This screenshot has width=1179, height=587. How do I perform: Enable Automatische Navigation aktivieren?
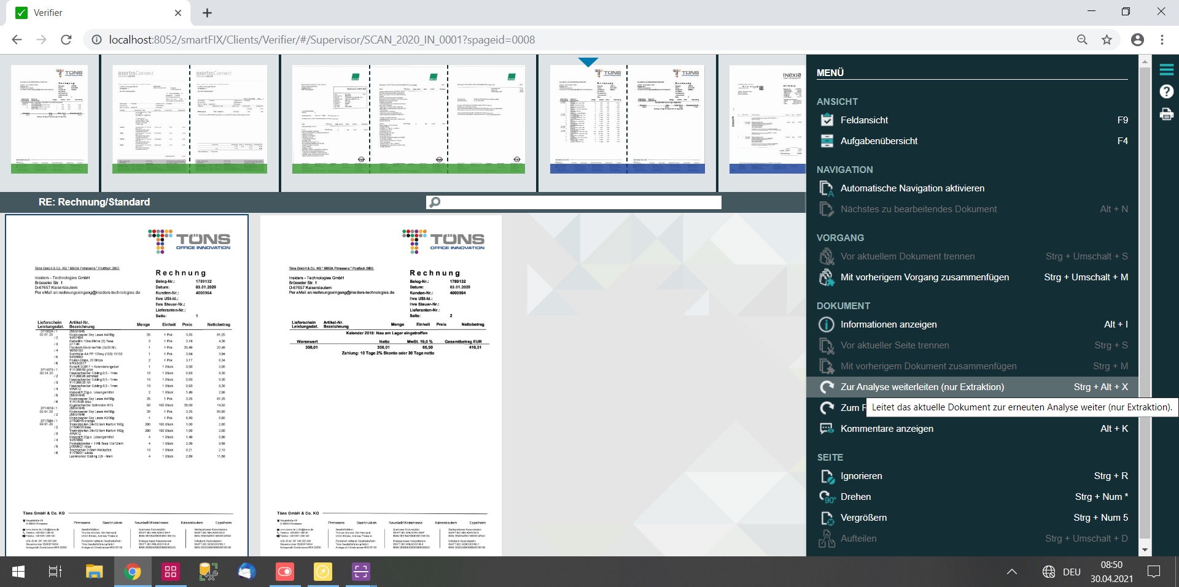(x=912, y=188)
